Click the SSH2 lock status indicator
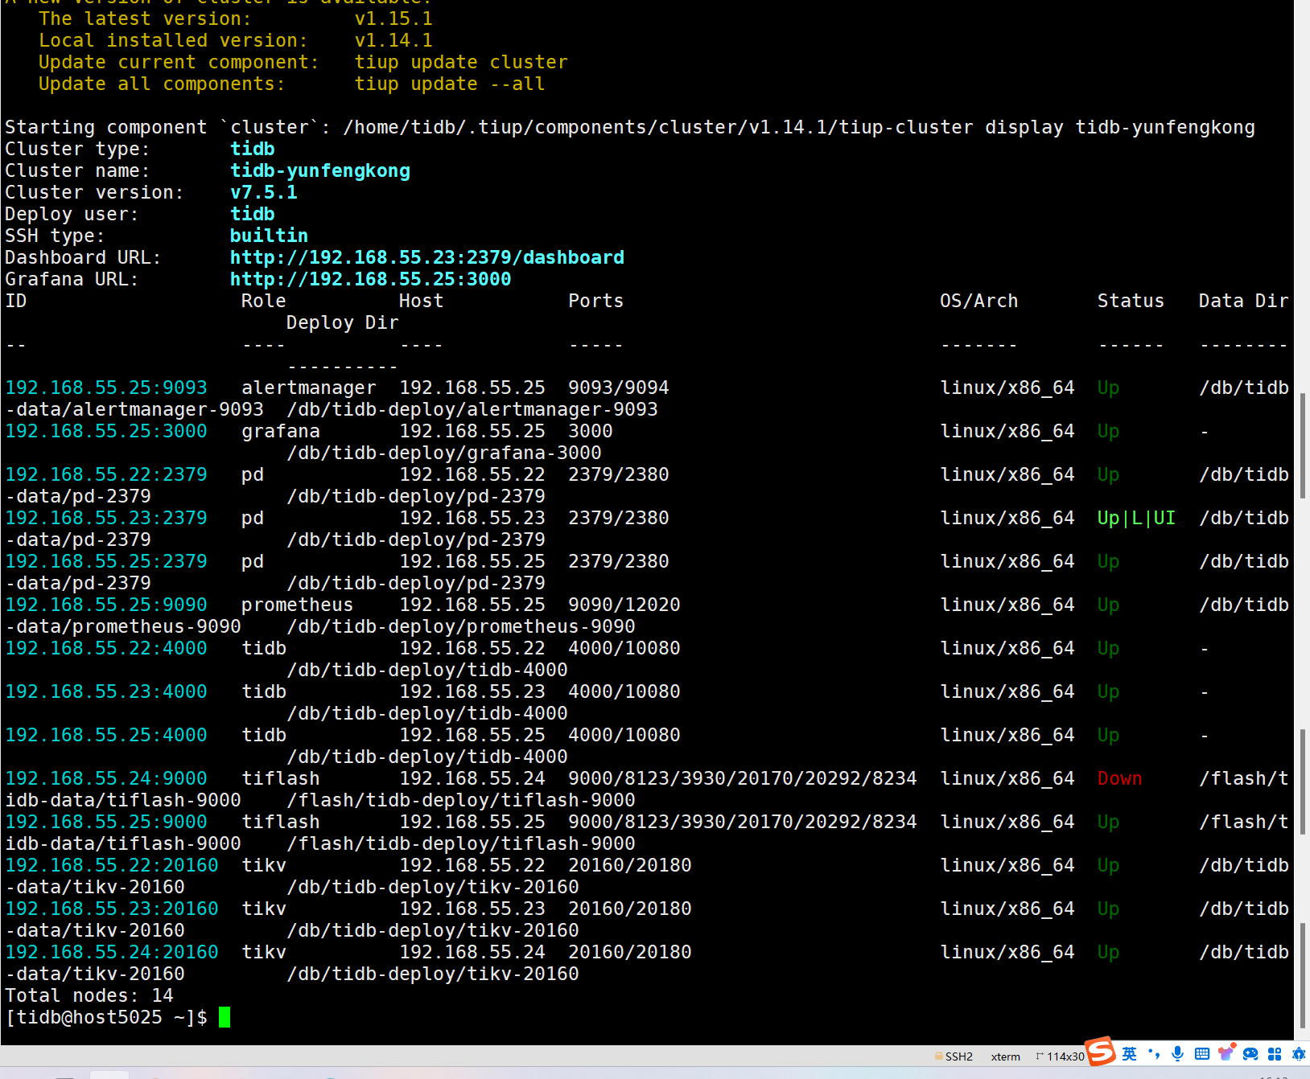This screenshot has width=1310, height=1079. point(954,1056)
